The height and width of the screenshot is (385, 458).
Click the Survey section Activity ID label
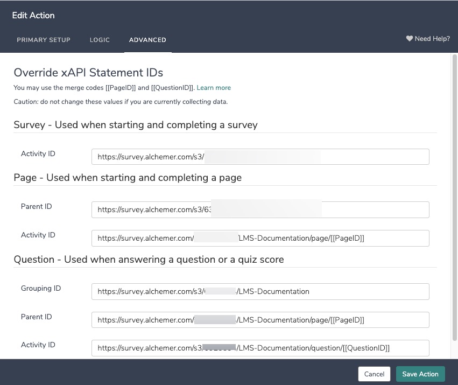pos(38,153)
